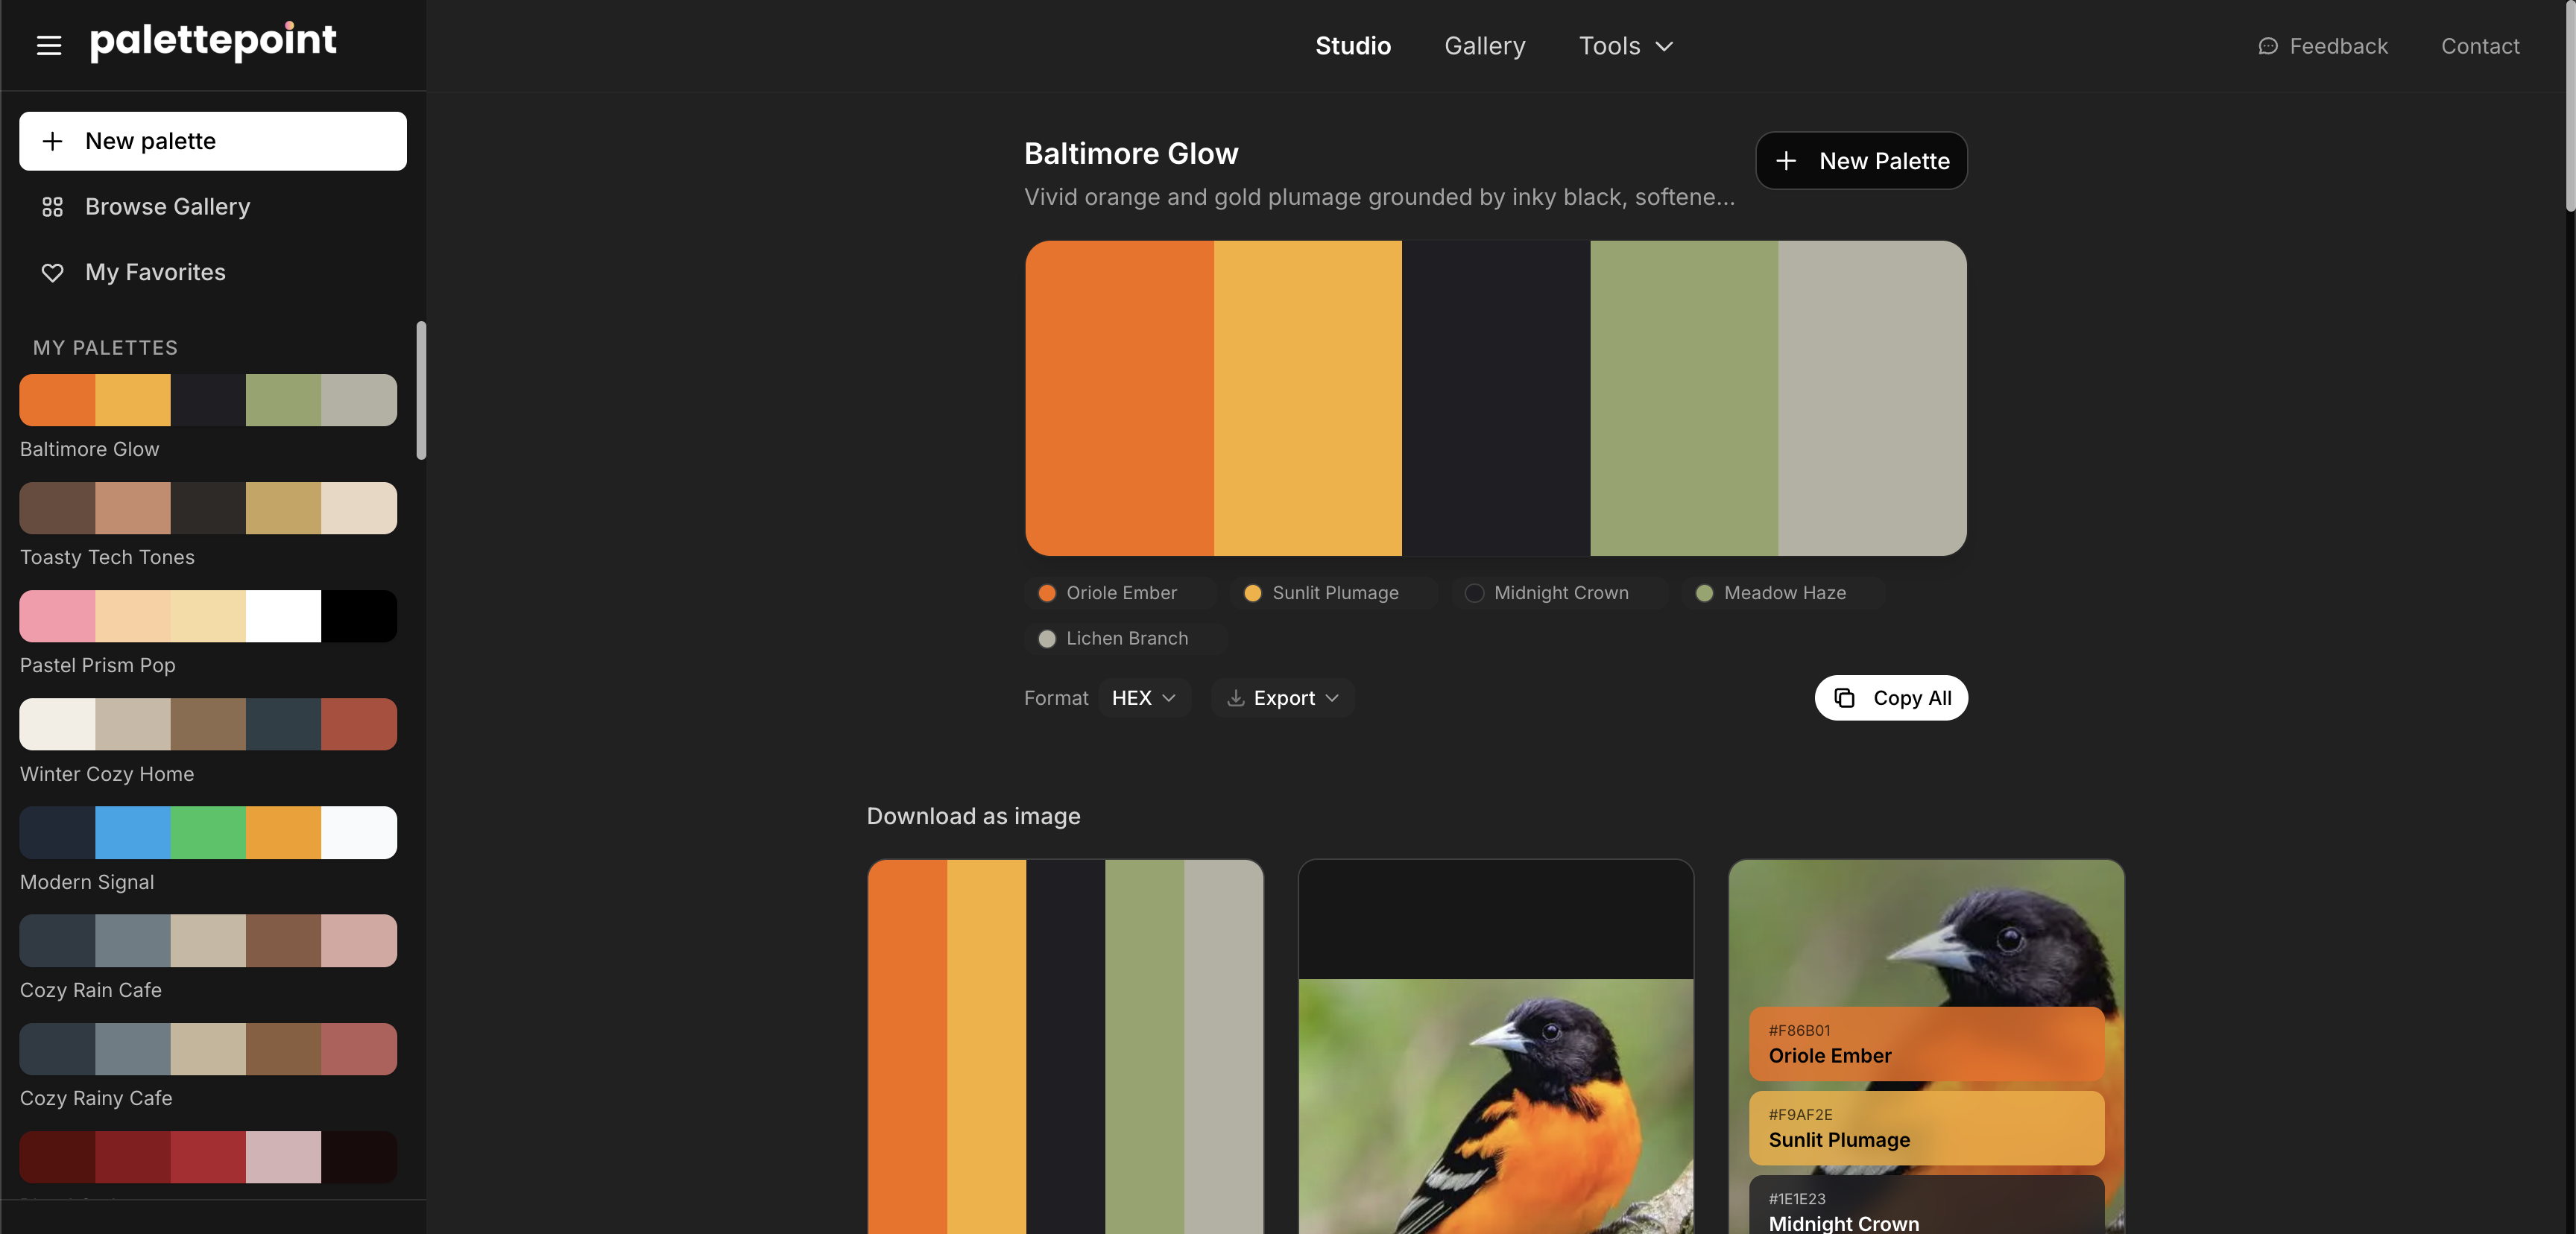
Task: Switch to the Gallery tab
Action: (x=1484, y=46)
